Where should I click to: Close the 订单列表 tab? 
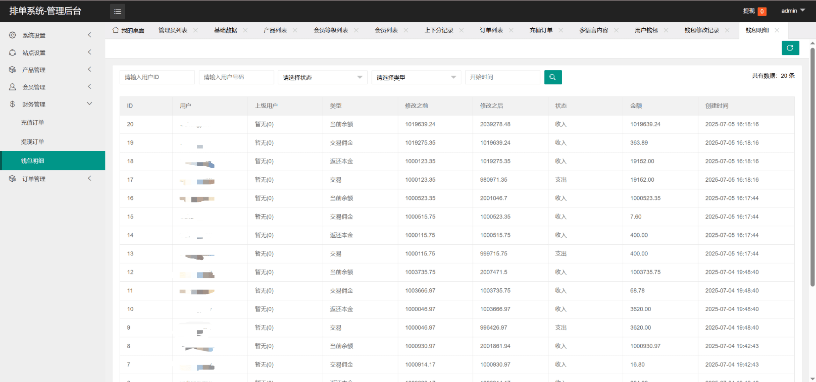pos(511,30)
